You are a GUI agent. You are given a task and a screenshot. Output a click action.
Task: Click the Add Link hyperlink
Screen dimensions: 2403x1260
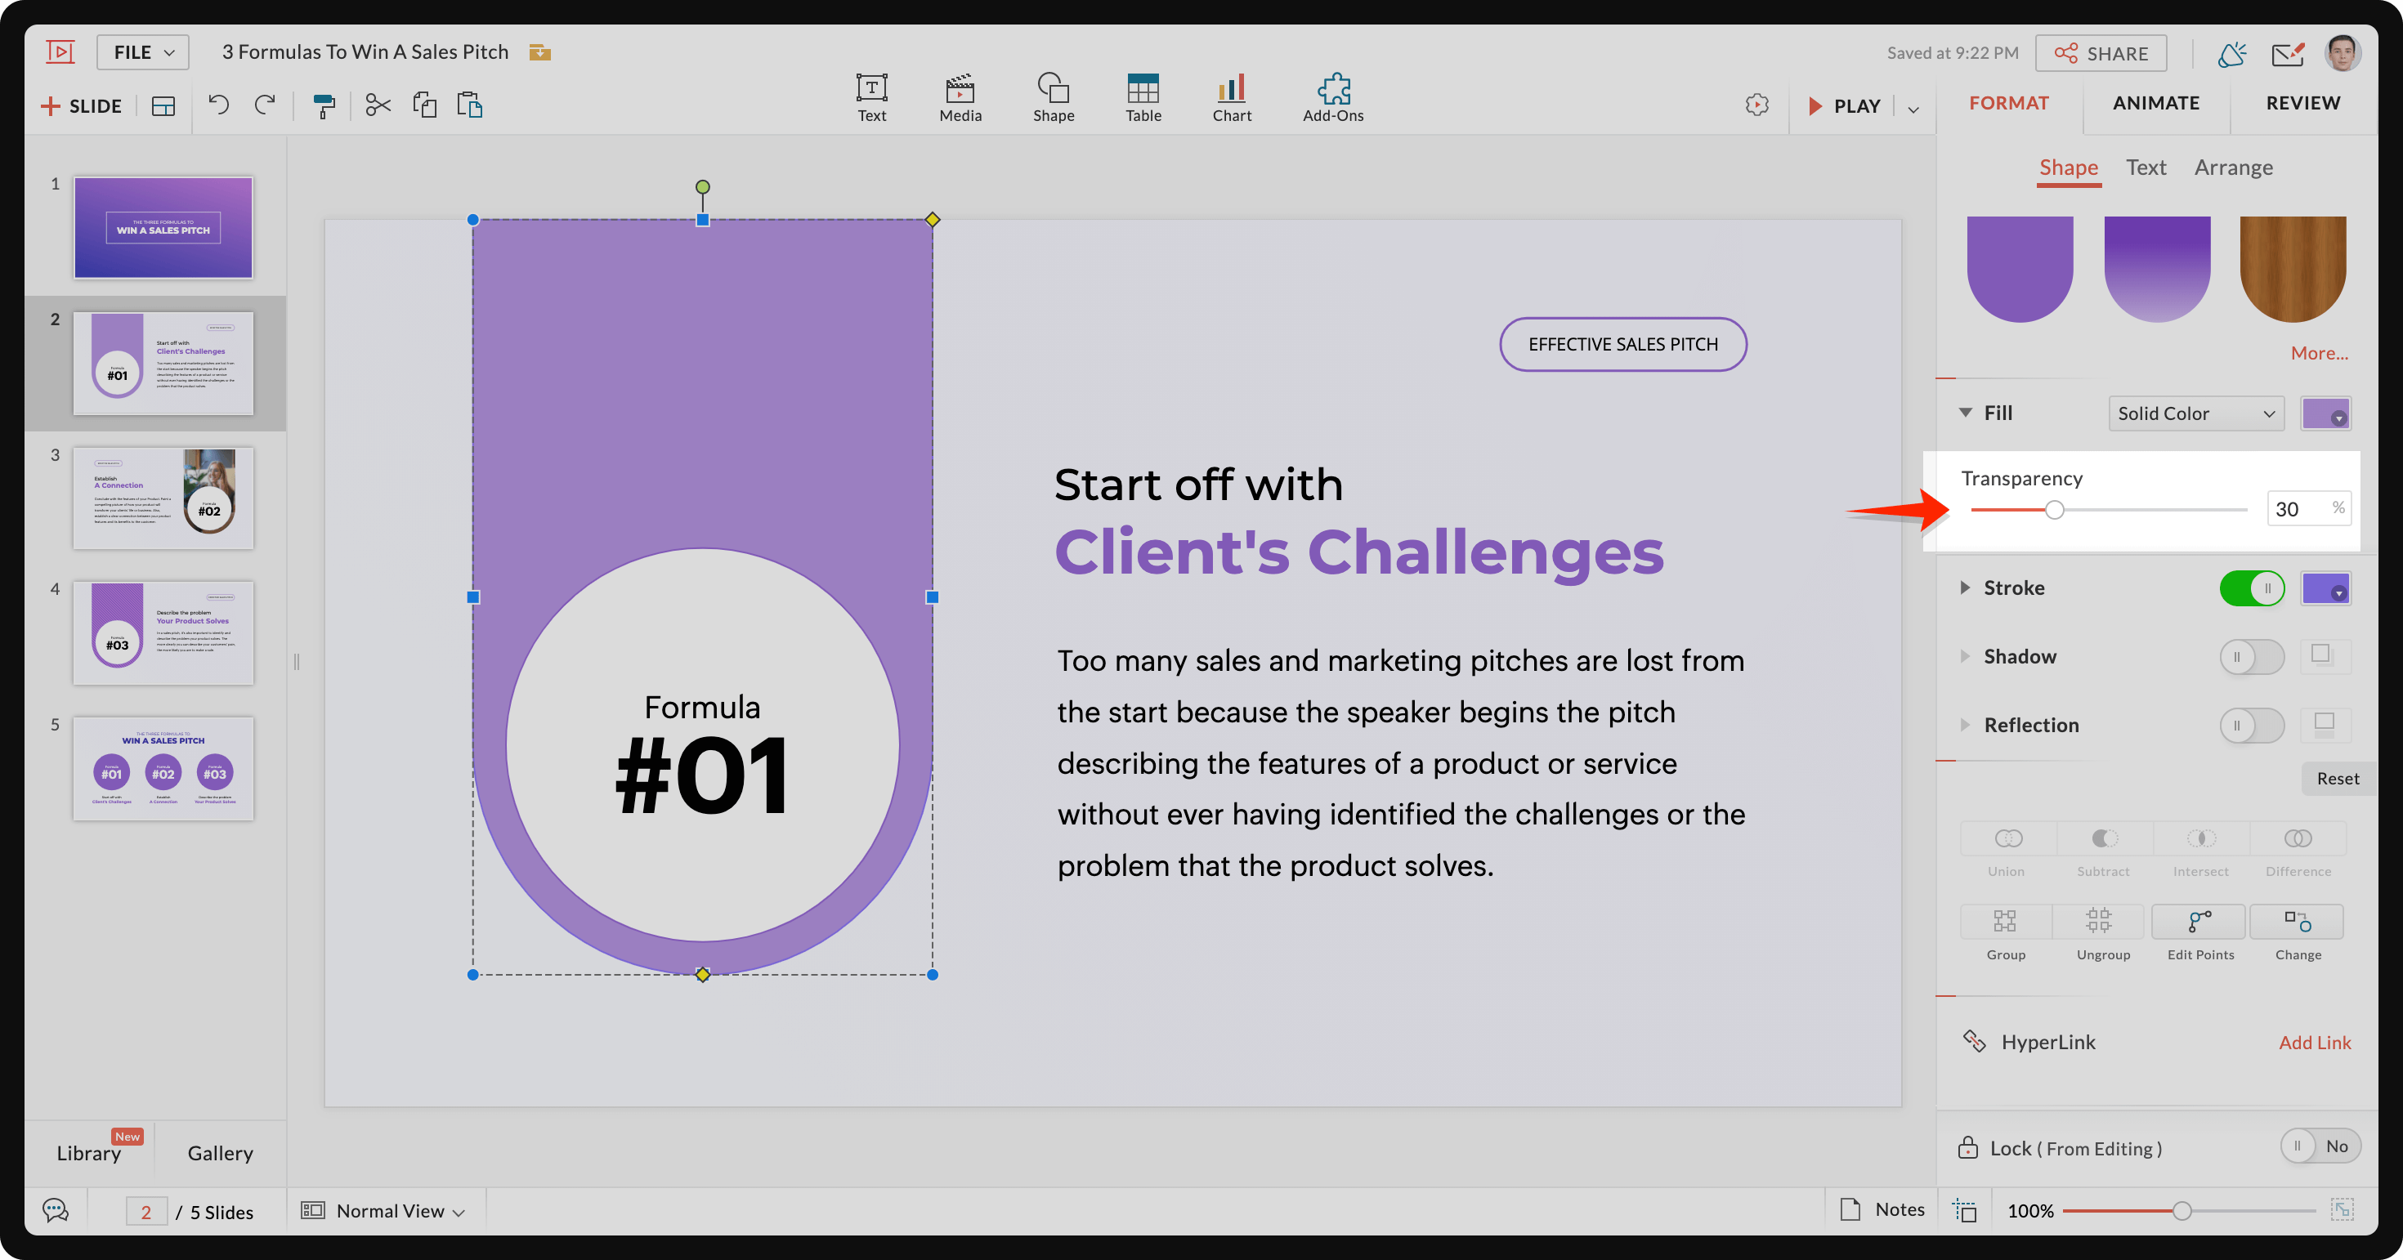point(2313,1043)
